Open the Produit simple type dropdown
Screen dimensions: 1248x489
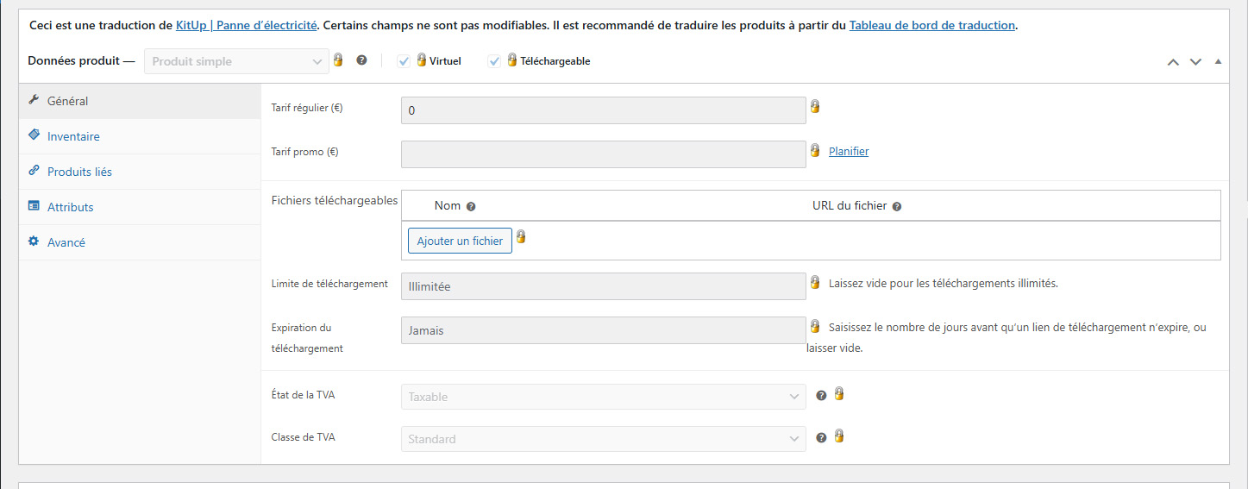[236, 61]
